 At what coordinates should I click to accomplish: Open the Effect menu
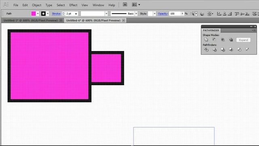tap(73, 5)
